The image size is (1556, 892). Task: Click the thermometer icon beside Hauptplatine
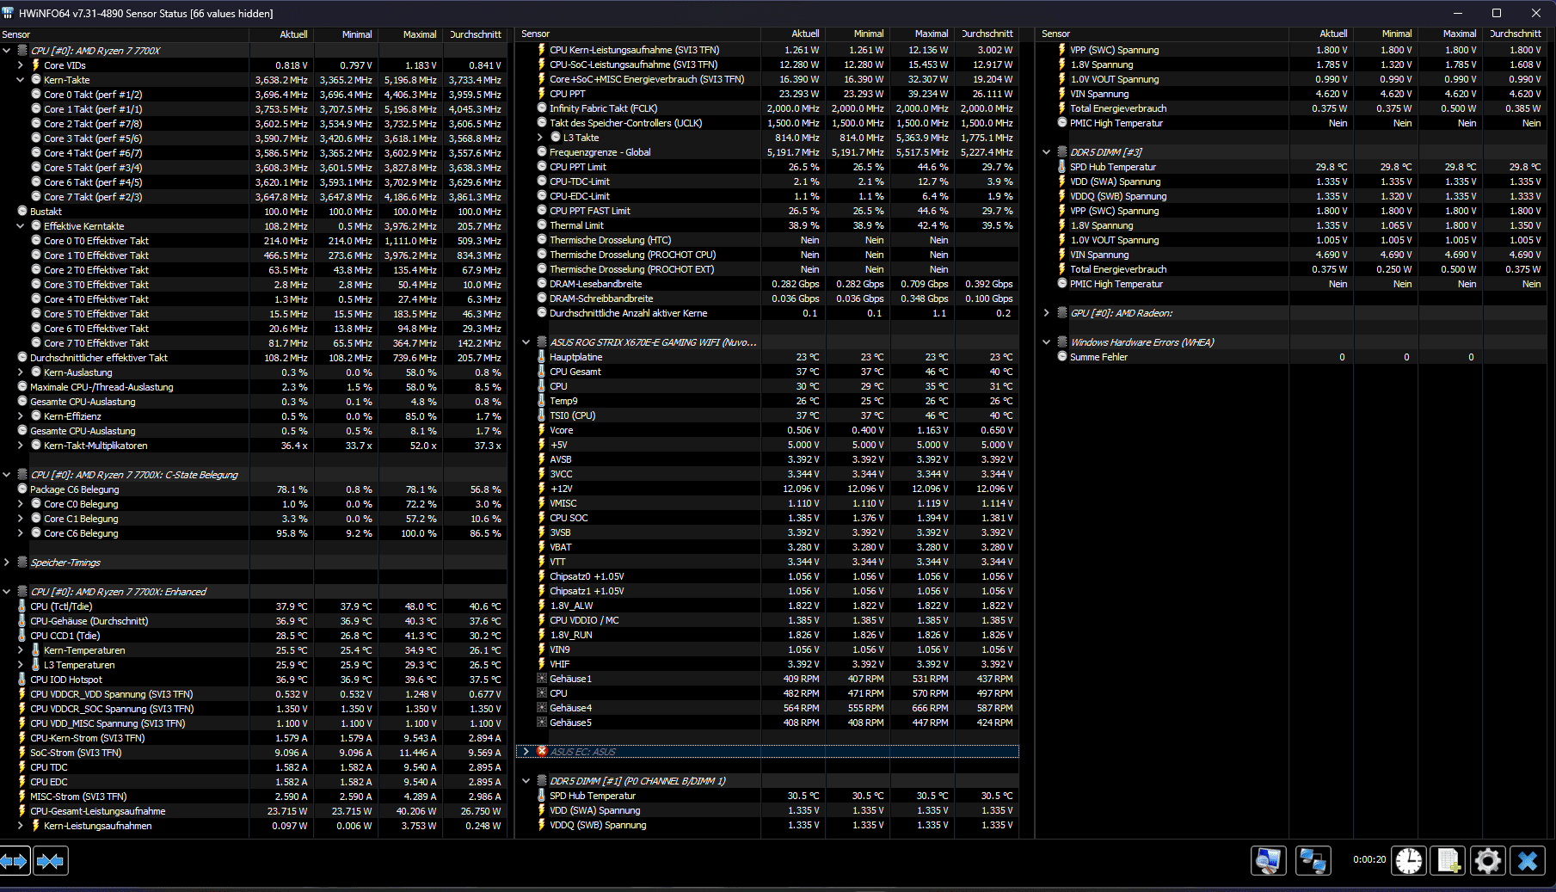point(542,357)
